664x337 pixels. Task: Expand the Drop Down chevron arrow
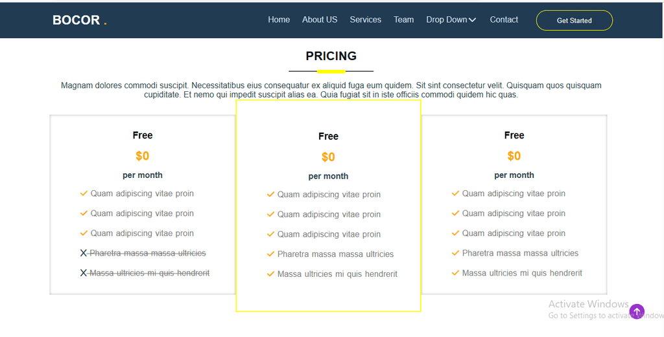point(473,20)
